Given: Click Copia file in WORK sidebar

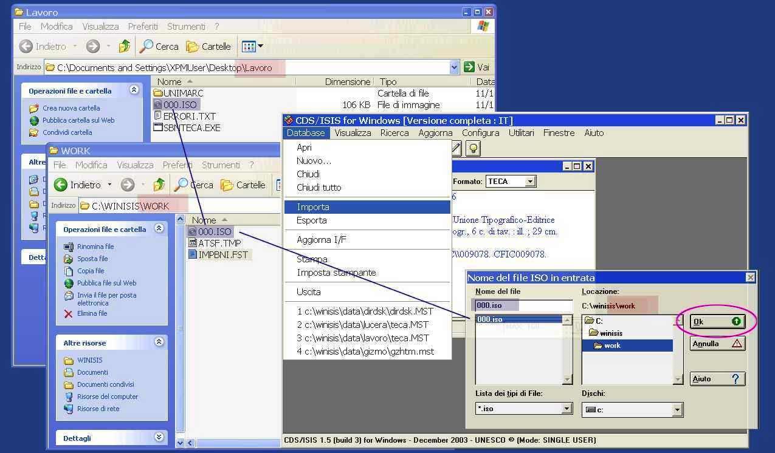Looking at the screenshot, I should [x=91, y=271].
